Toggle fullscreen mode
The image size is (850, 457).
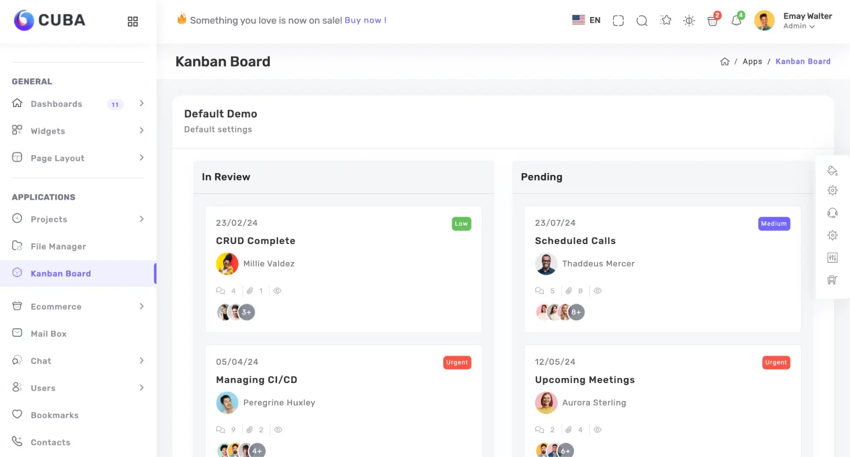coord(618,20)
